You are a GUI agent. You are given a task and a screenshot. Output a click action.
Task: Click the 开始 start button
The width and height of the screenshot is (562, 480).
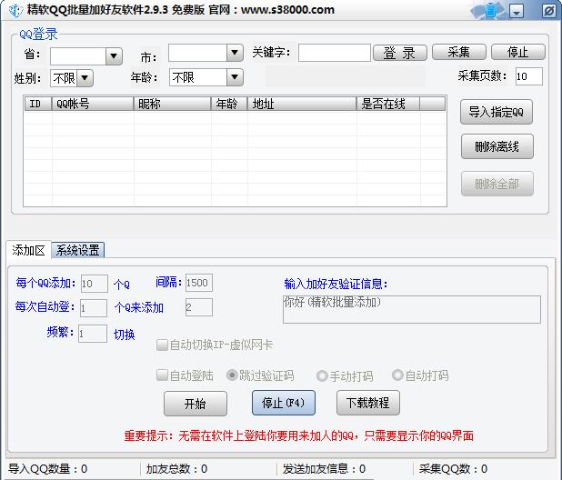click(195, 403)
